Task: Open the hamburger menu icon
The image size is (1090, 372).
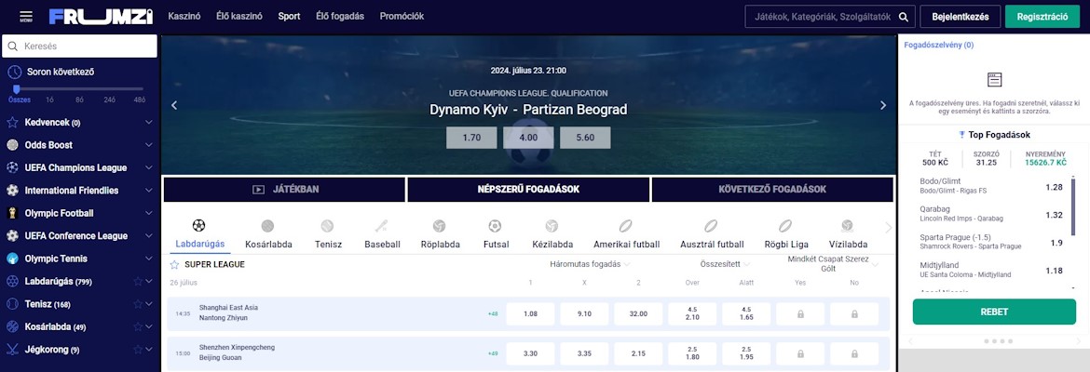Action: [26, 16]
